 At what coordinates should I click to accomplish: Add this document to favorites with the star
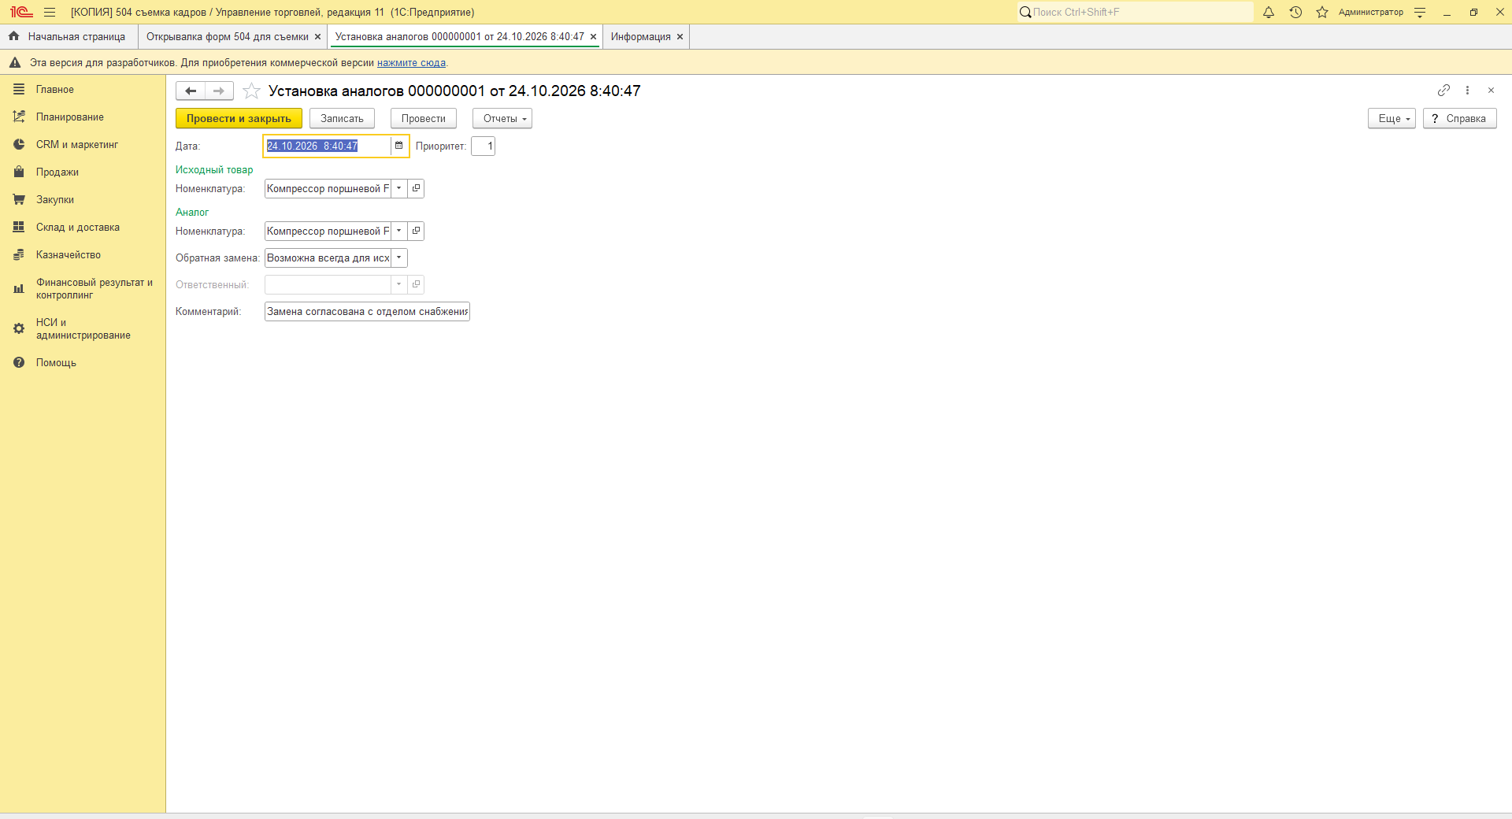(x=251, y=91)
